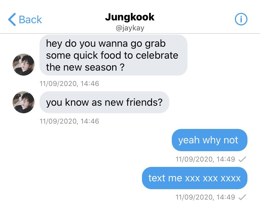The image size is (260, 213).
Task: Tap the timestamp below 'new friends' message
Action: pos(69,121)
